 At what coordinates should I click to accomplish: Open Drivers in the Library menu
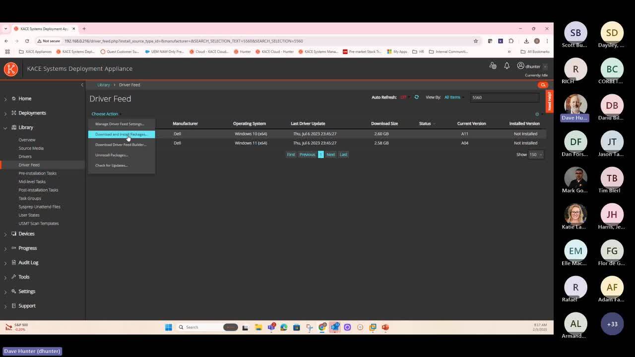click(x=25, y=157)
